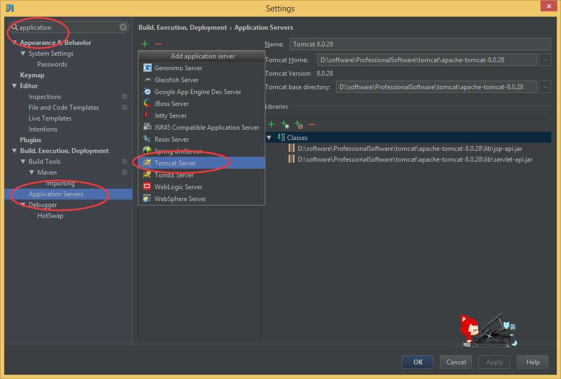Clear the search field with the X icon
The image size is (561, 379).
pos(123,27)
